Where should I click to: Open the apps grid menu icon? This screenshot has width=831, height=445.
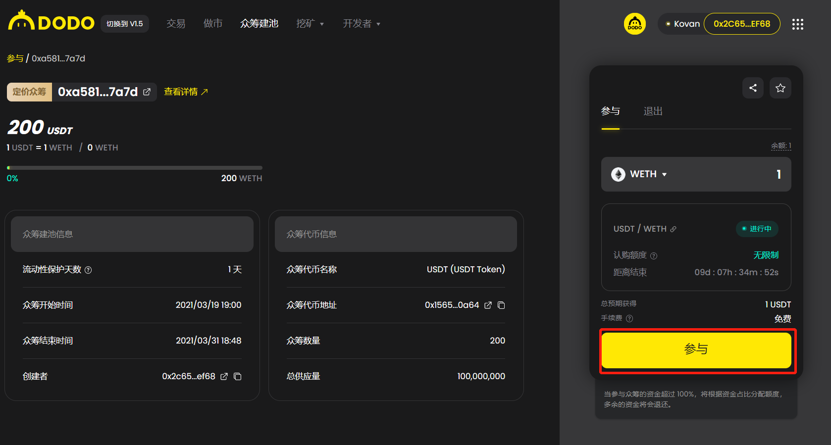tap(797, 24)
